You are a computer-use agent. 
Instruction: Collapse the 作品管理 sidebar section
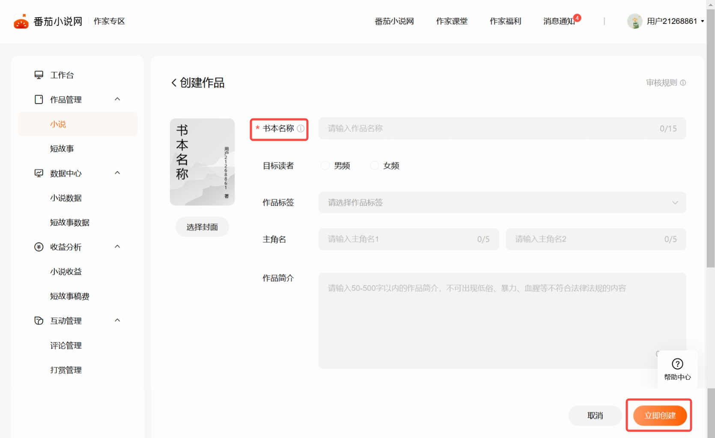[117, 99]
